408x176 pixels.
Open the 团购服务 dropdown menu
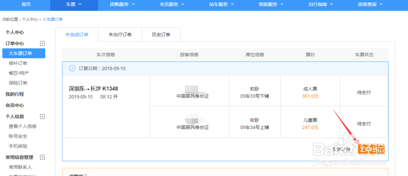[x=122, y=4]
